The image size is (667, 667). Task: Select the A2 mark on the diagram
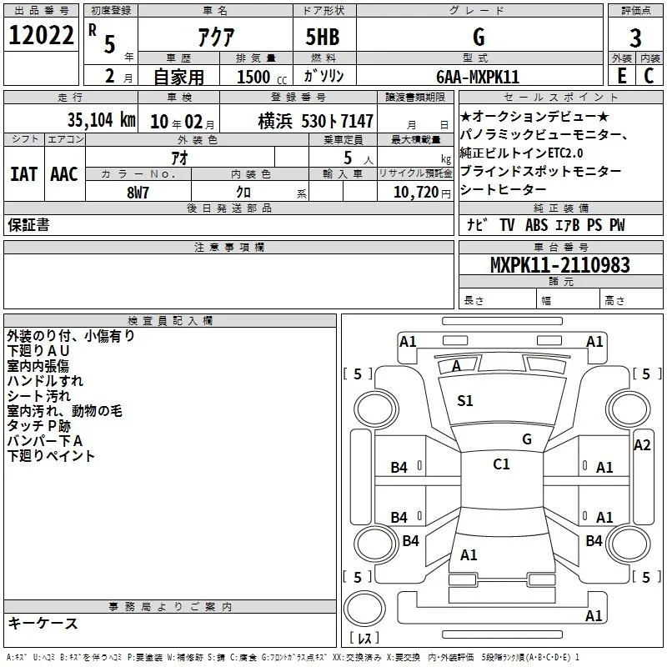[x=642, y=445]
